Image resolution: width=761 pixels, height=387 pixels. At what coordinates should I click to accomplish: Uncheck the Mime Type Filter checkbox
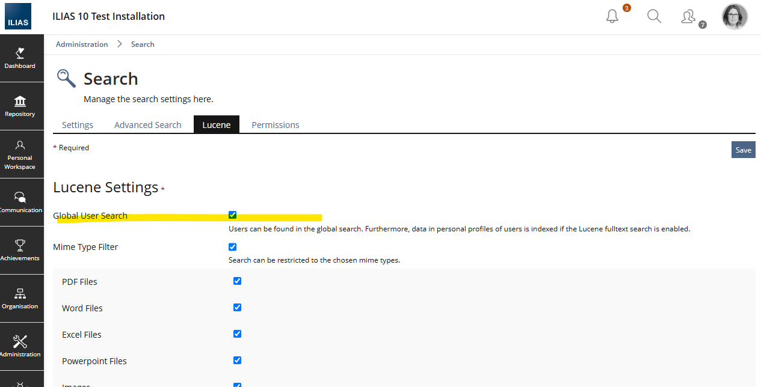tap(233, 247)
